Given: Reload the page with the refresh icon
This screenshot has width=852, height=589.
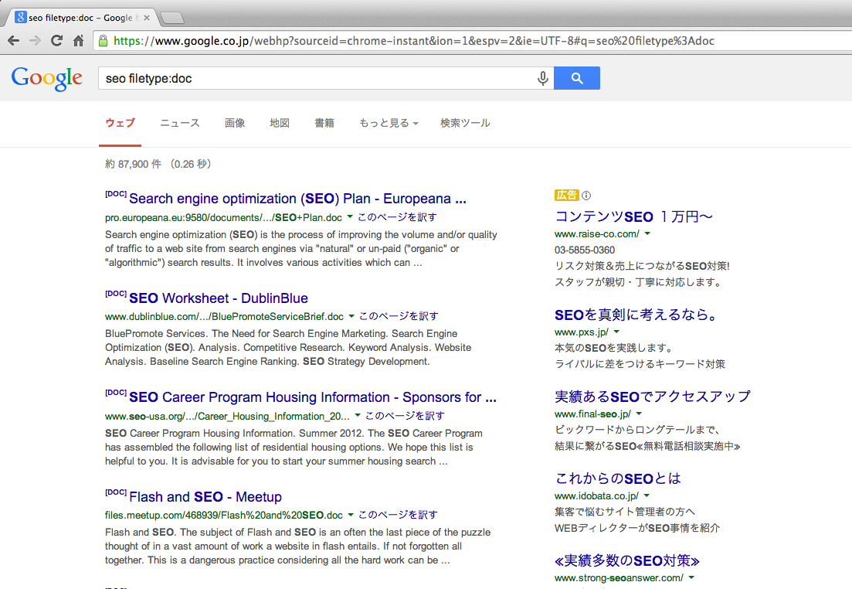Looking at the screenshot, I should point(56,41).
